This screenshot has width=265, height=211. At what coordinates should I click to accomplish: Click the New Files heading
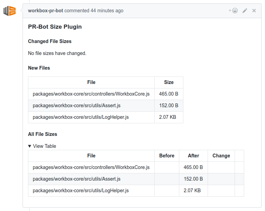coord(39,68)
